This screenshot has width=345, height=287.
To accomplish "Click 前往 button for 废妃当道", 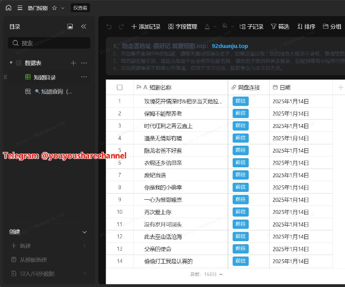I will (240, 175).
